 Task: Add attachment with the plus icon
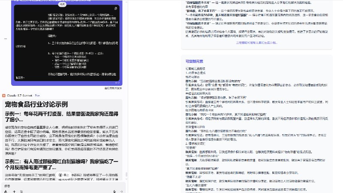coord(14,192)
